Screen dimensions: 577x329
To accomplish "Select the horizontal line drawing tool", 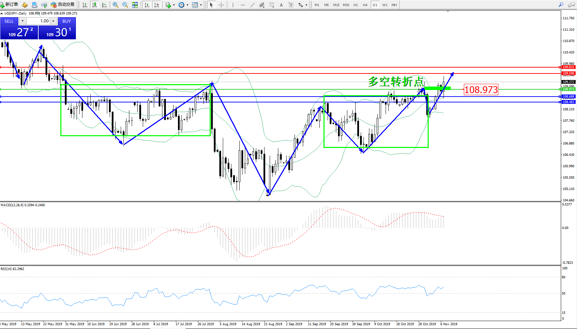I will pos(243,5).
